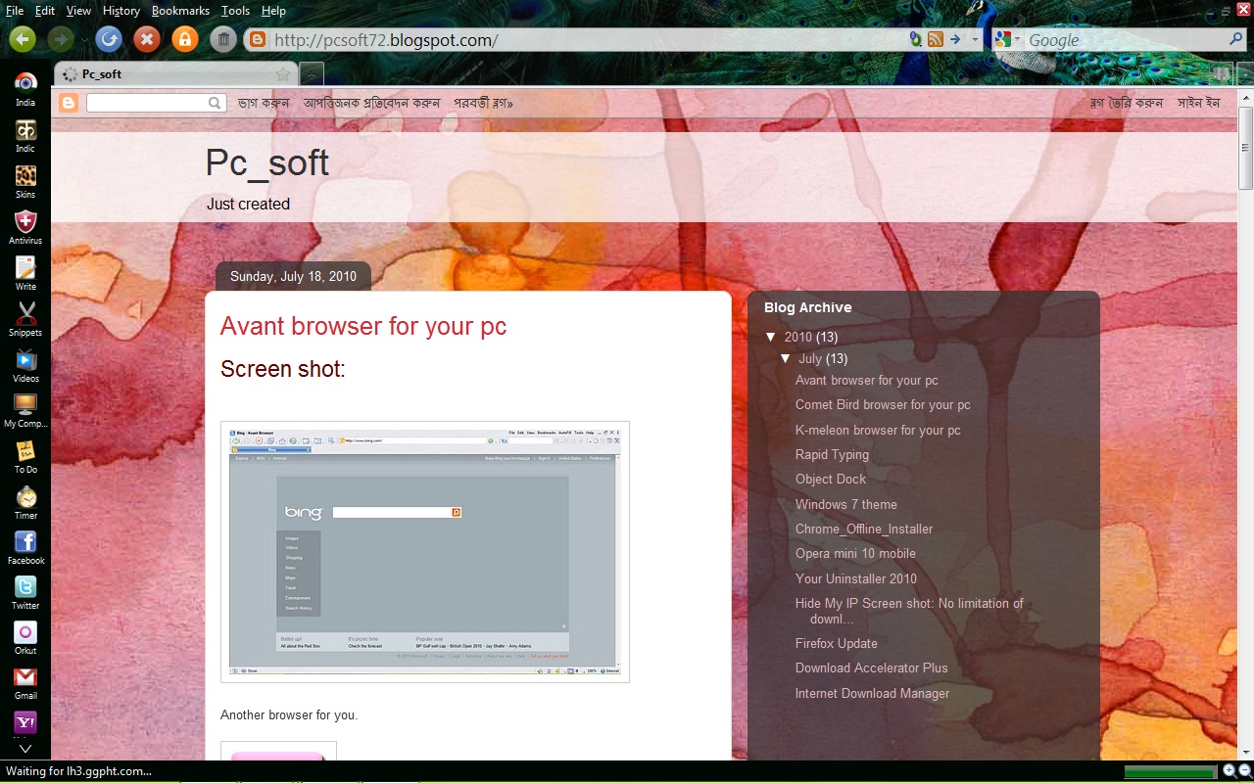Viewport: 1254px width, 783px height.
Task: Open the address bar history dropdown
Action: pyautogui.click(x=976, y=40)
